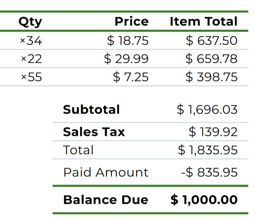Click the $ 7.25 price cell
The width and height of the screenshot is (271, 223).
[131, 77]
